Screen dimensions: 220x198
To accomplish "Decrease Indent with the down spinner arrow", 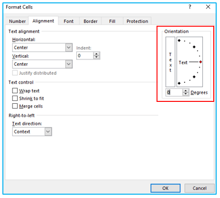I will tap(96, 57).
